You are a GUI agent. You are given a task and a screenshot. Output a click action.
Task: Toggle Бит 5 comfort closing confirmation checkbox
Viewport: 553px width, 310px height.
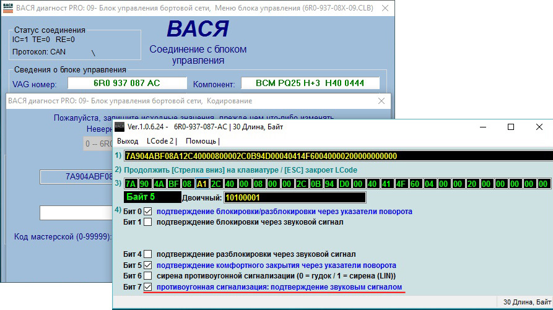pos(148,265)
